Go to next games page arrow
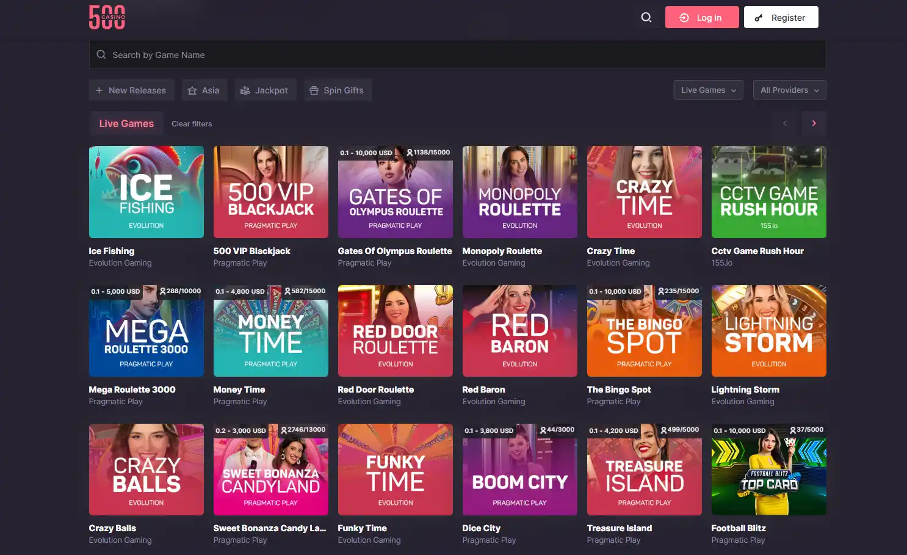Screen dimensions: 907x555 click(814, 123)
